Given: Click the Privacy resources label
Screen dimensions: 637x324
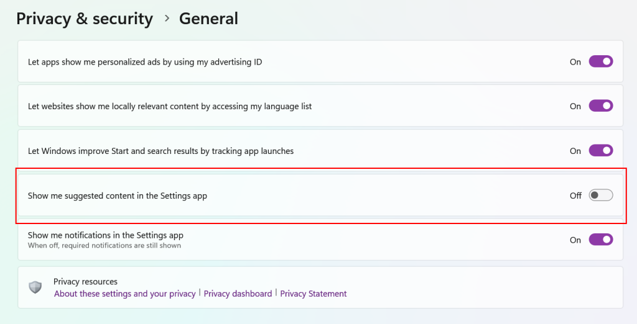Looking at the screenshot, I should click(x=85, y=282).
